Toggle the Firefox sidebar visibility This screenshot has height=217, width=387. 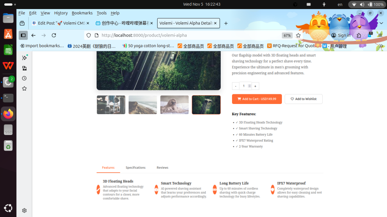coord(23,35)
